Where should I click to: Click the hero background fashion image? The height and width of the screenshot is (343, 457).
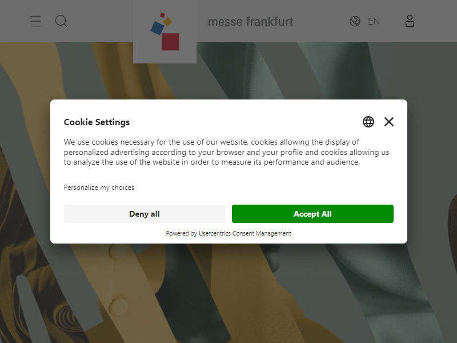[228, 292]
